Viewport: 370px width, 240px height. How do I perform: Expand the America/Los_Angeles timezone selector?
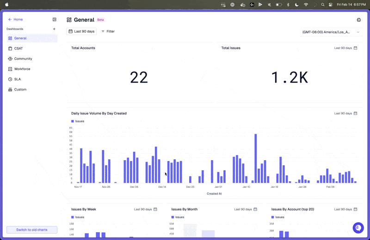click(331, 32)
